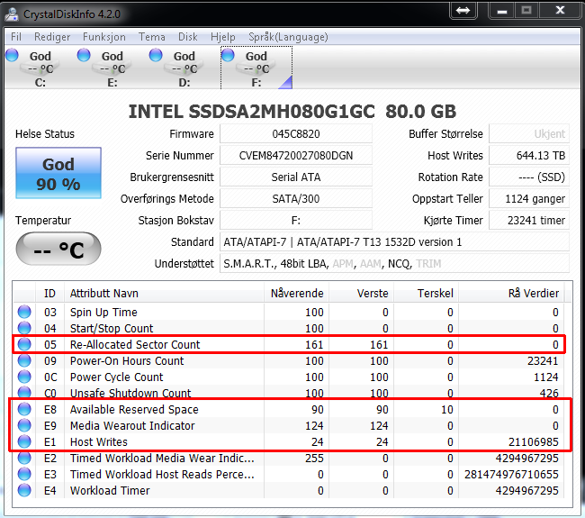Select the Power Cycle Count attribute name
This screenshot has width=585, height=518.
[116, 377]
